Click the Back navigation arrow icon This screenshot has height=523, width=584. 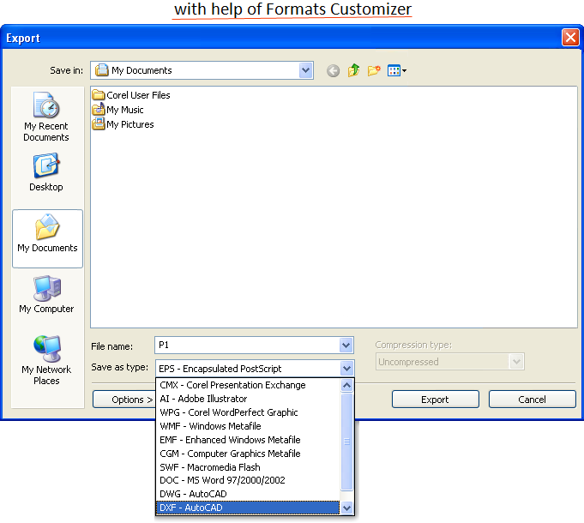tap(333, 71)
